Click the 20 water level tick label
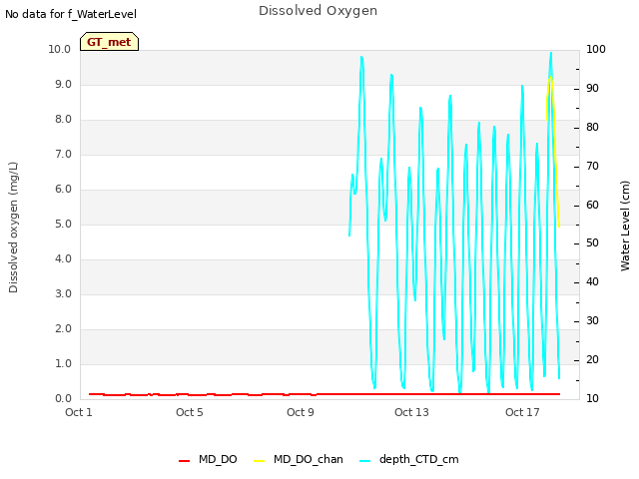The width and height of the screenshot is (639, 479). tap(592, 359)
